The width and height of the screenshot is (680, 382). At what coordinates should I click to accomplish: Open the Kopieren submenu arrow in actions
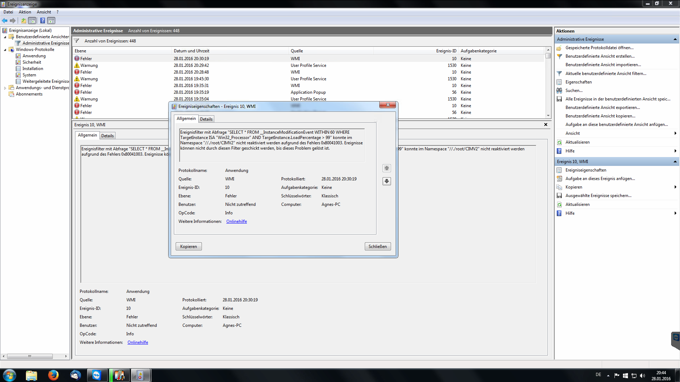(x=675, y=187)
